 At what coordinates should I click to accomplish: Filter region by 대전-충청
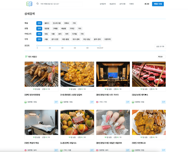[x=65, y=39]
